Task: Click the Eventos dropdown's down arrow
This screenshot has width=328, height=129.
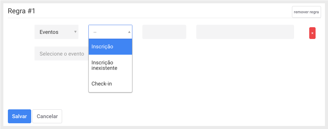Action: point(75,32)
